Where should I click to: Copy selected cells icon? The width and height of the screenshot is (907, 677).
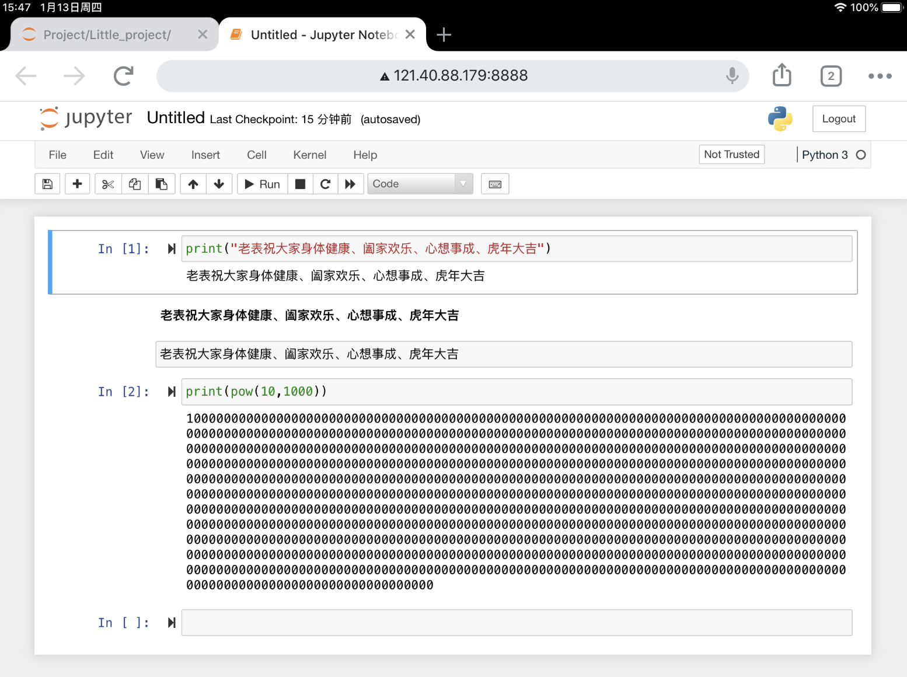[x=135, y=184]
